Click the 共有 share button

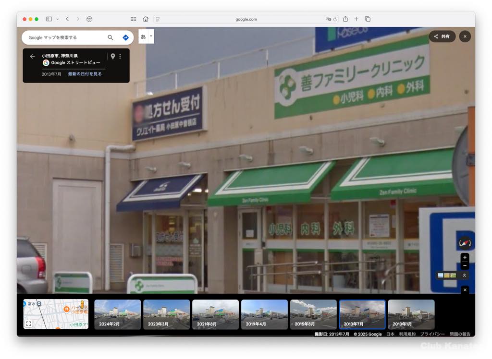tap(442, 36)
